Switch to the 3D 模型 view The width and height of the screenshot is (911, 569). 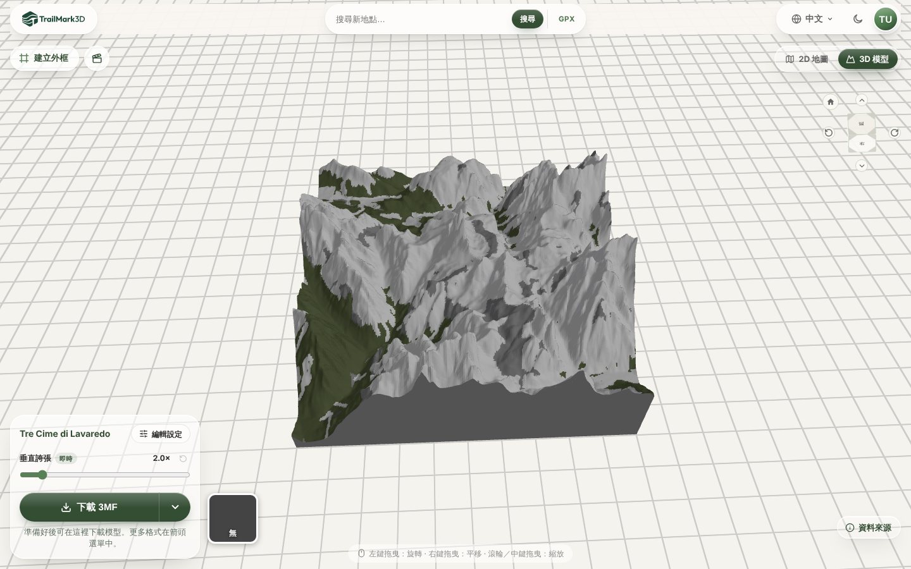(868, 59)
